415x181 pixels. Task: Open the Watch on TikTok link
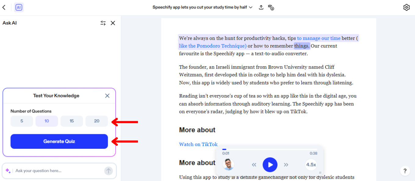click(x=198, y=144)
